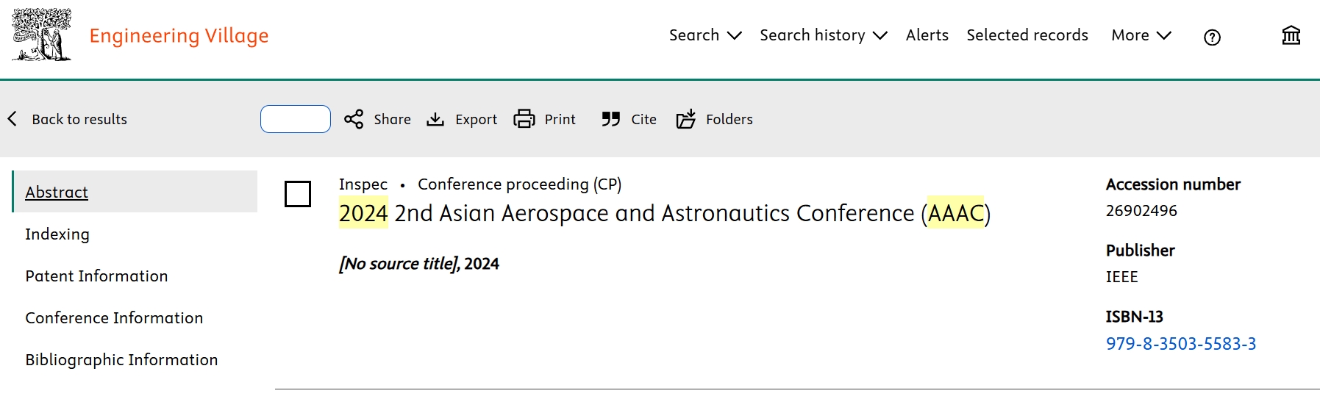
Task: Open the Conference Information section
Action: (114, 318)
